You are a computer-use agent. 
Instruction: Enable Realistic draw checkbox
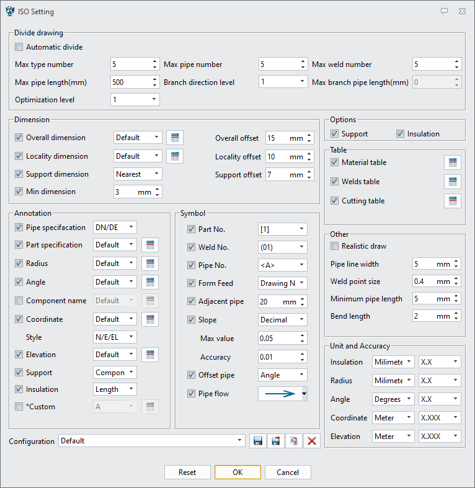pyautogui.click(x=334, y=246)
